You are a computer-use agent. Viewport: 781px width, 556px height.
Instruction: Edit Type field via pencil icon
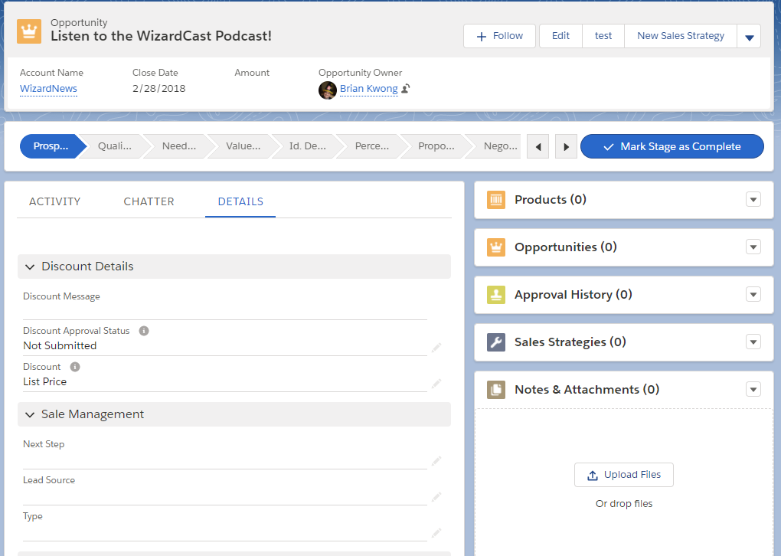[x=436, y=532]
